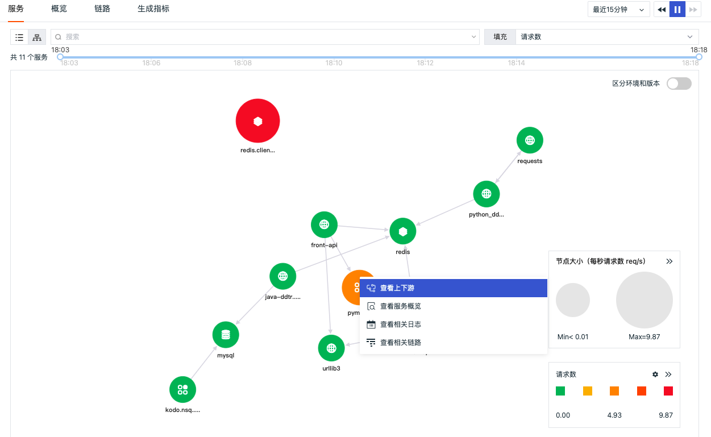This screenshot has width=711, height=437.
Task: Click the red redis.client service node
Action: click(258, 120)
